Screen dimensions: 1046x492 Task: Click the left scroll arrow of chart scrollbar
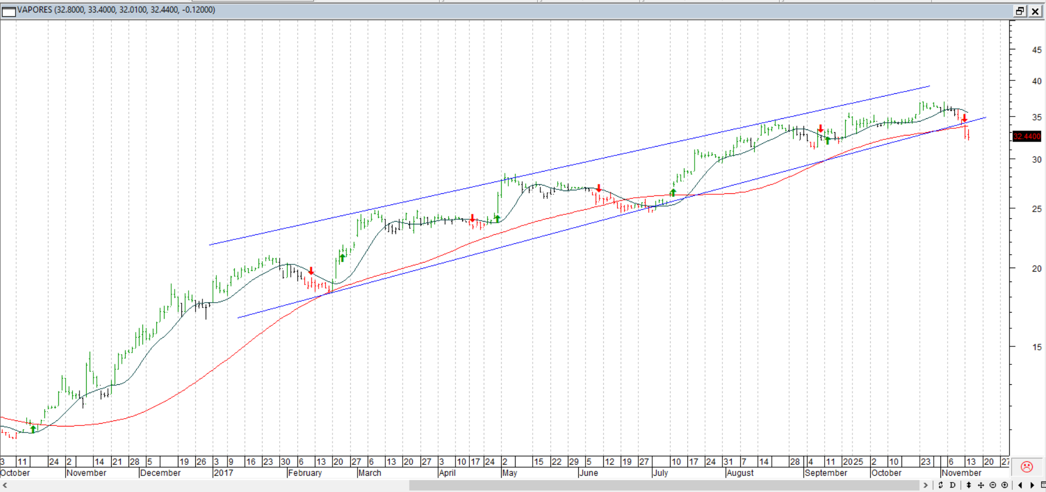tap(4, 485)
